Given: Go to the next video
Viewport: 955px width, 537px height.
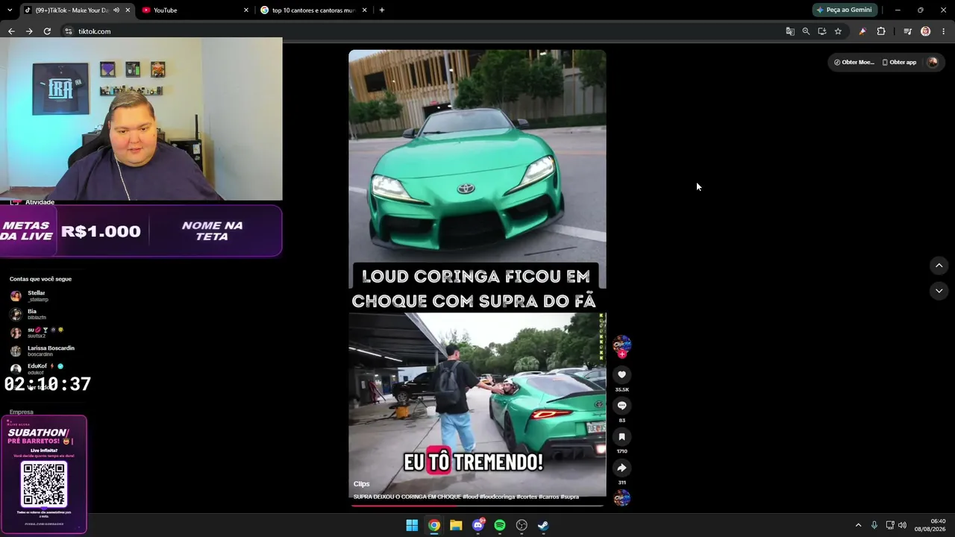Looking at the screenshot, I should pyautogui.click(x=939, y=291).
